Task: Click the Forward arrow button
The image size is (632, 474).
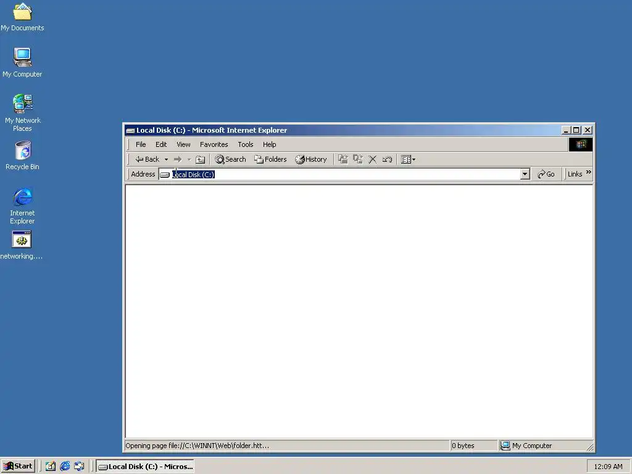Action: 178,160
